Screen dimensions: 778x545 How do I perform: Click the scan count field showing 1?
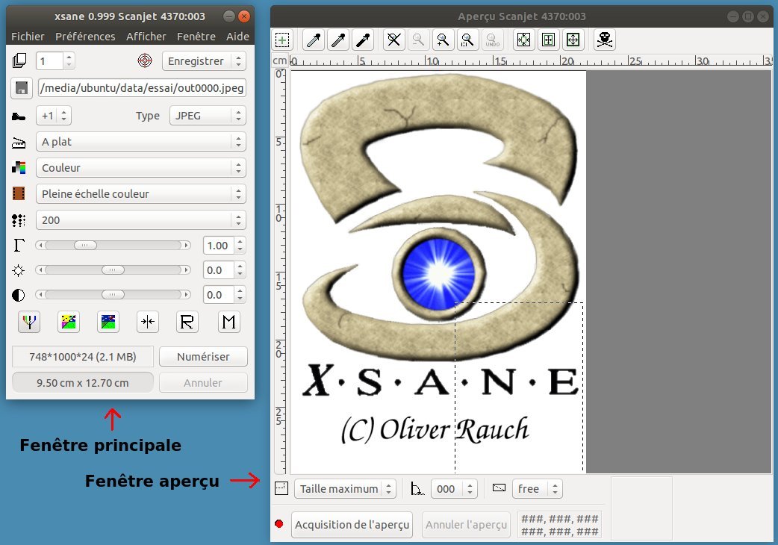49,61
